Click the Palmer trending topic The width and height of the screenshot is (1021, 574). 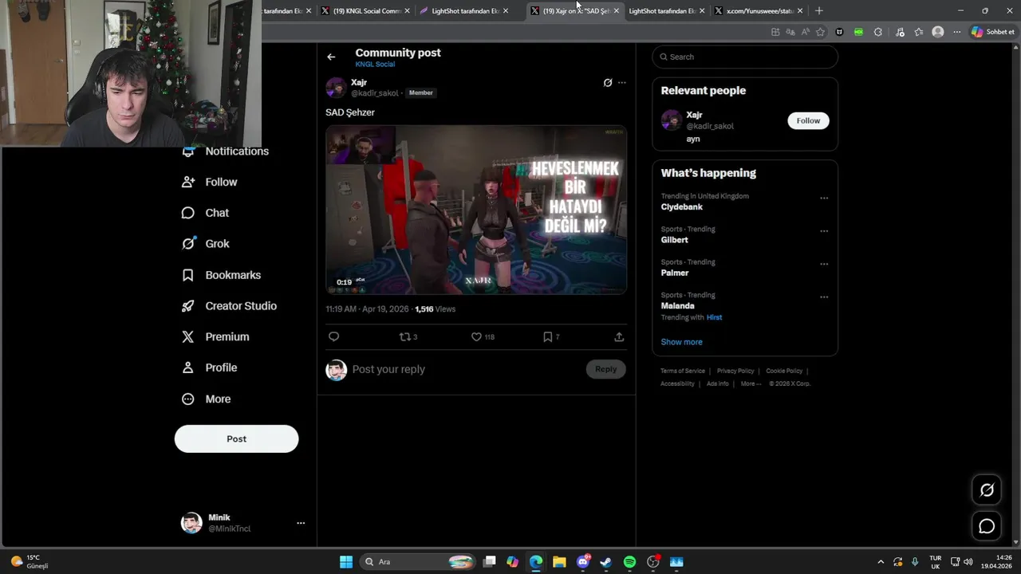[x=675, y=273]
